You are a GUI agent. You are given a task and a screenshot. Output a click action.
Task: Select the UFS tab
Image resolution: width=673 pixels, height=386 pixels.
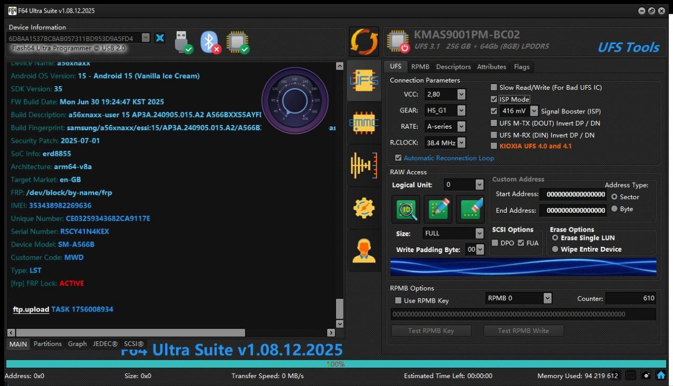coord(395,67)
